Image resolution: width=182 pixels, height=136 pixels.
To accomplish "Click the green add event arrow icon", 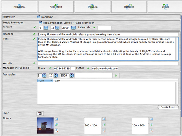I will (x=116, y=76).
